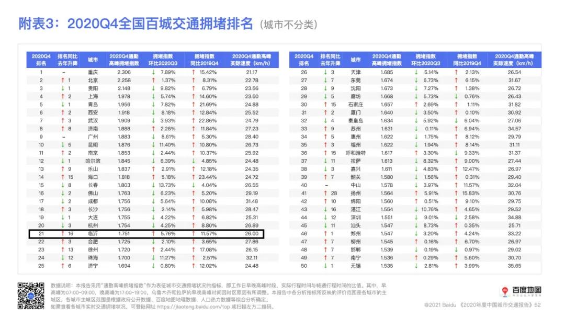Click the speed value '34.57' for 苏州
Image resolution: width=565 pixels, height=318 pixels.
pyautogui.click(x=514, y=129)
